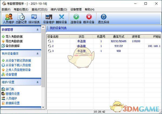
Task: Select RS232/RS485 cell of device 1
Action: coord(119,41)
